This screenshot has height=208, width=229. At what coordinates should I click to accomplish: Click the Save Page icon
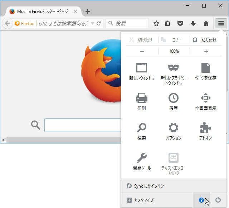click(205, 68)
